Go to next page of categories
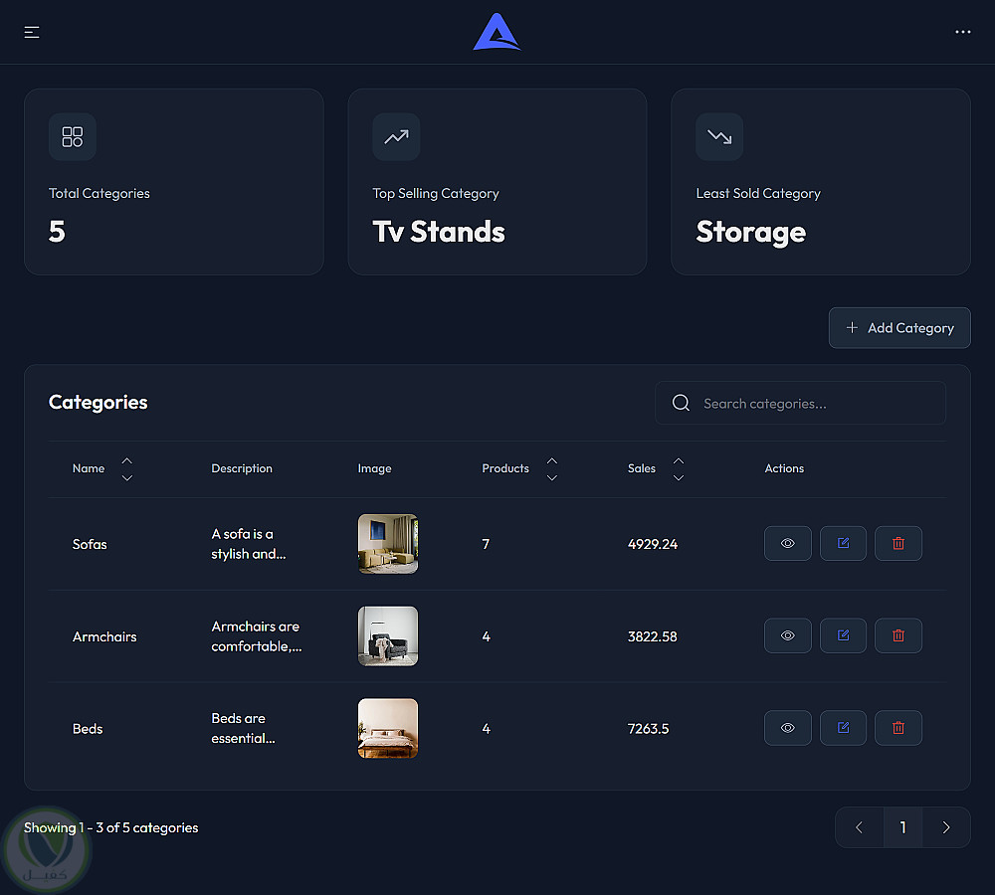The image size is (995, 895). click(x=946, y=827)
